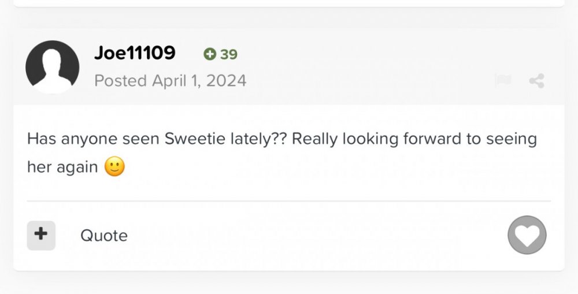Click the heart icon inside gray circle
The height and width of the screenshot is (294, 578).
(x=527, y=236)
